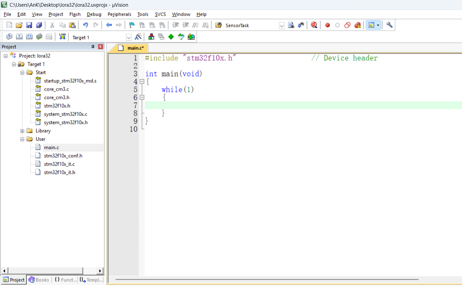This screenshot has height=286, width=462.
Task: Open Options for Target magic wand
Action: [138, 37]
